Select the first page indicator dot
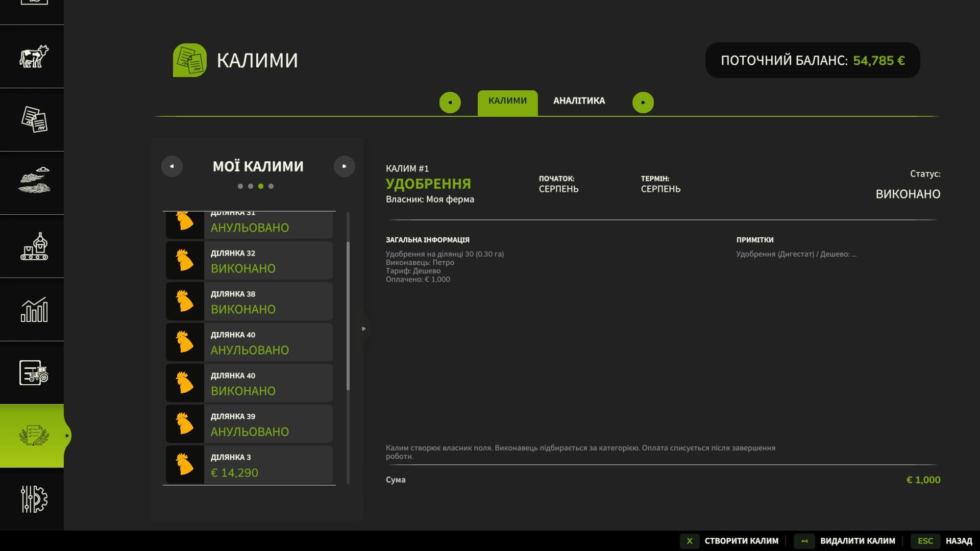 point(240,186)
